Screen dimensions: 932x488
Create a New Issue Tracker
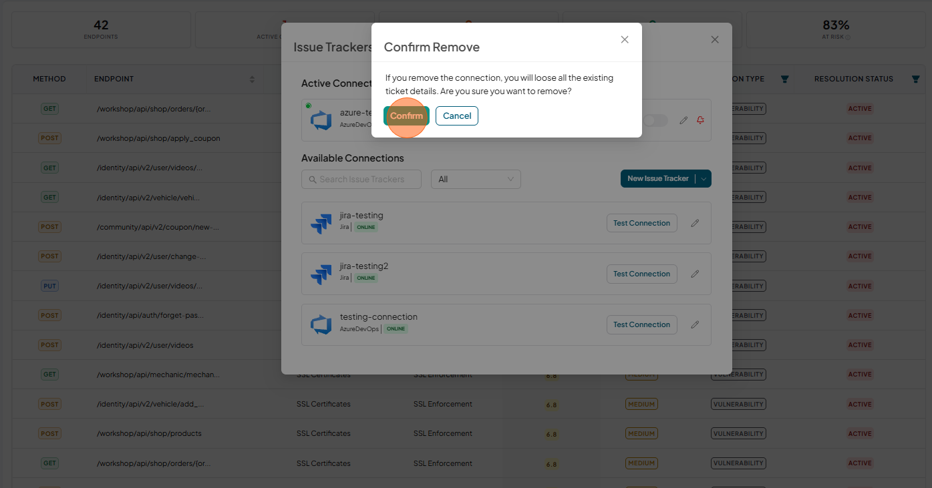click(657, 178)
